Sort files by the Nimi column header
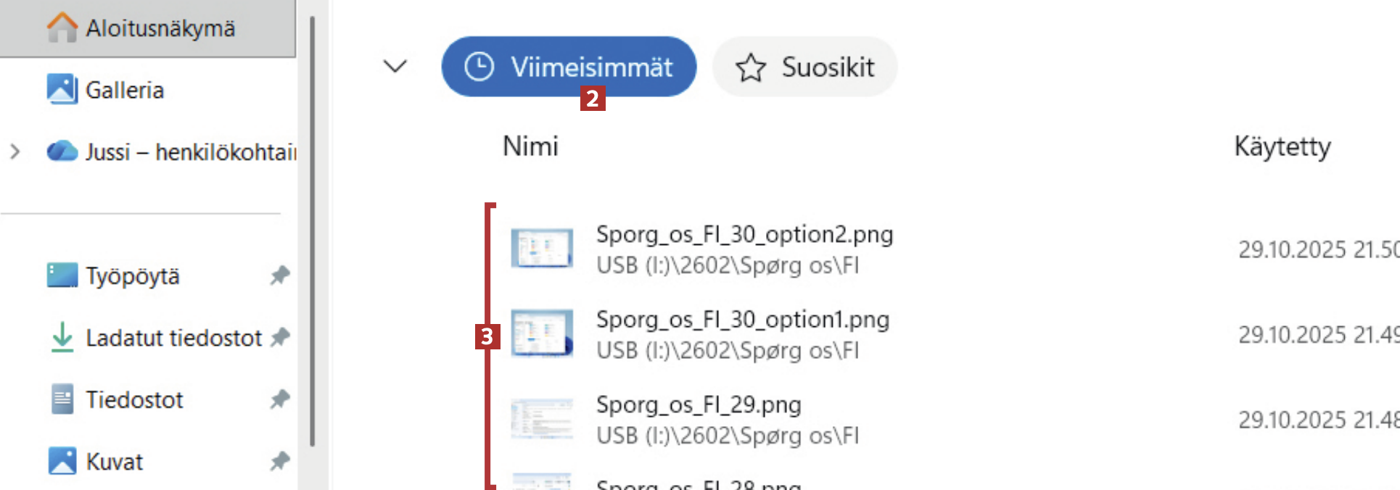 (530, 146)
